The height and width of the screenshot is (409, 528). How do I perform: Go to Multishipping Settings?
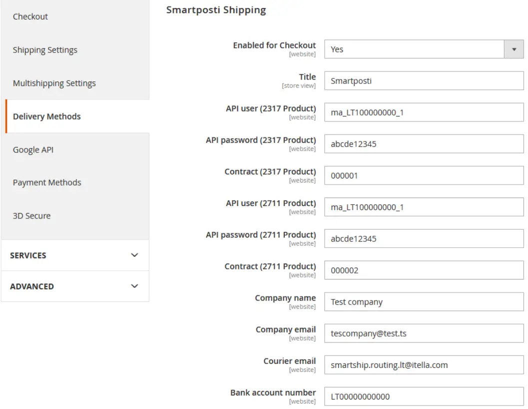[x=54, y=83]
